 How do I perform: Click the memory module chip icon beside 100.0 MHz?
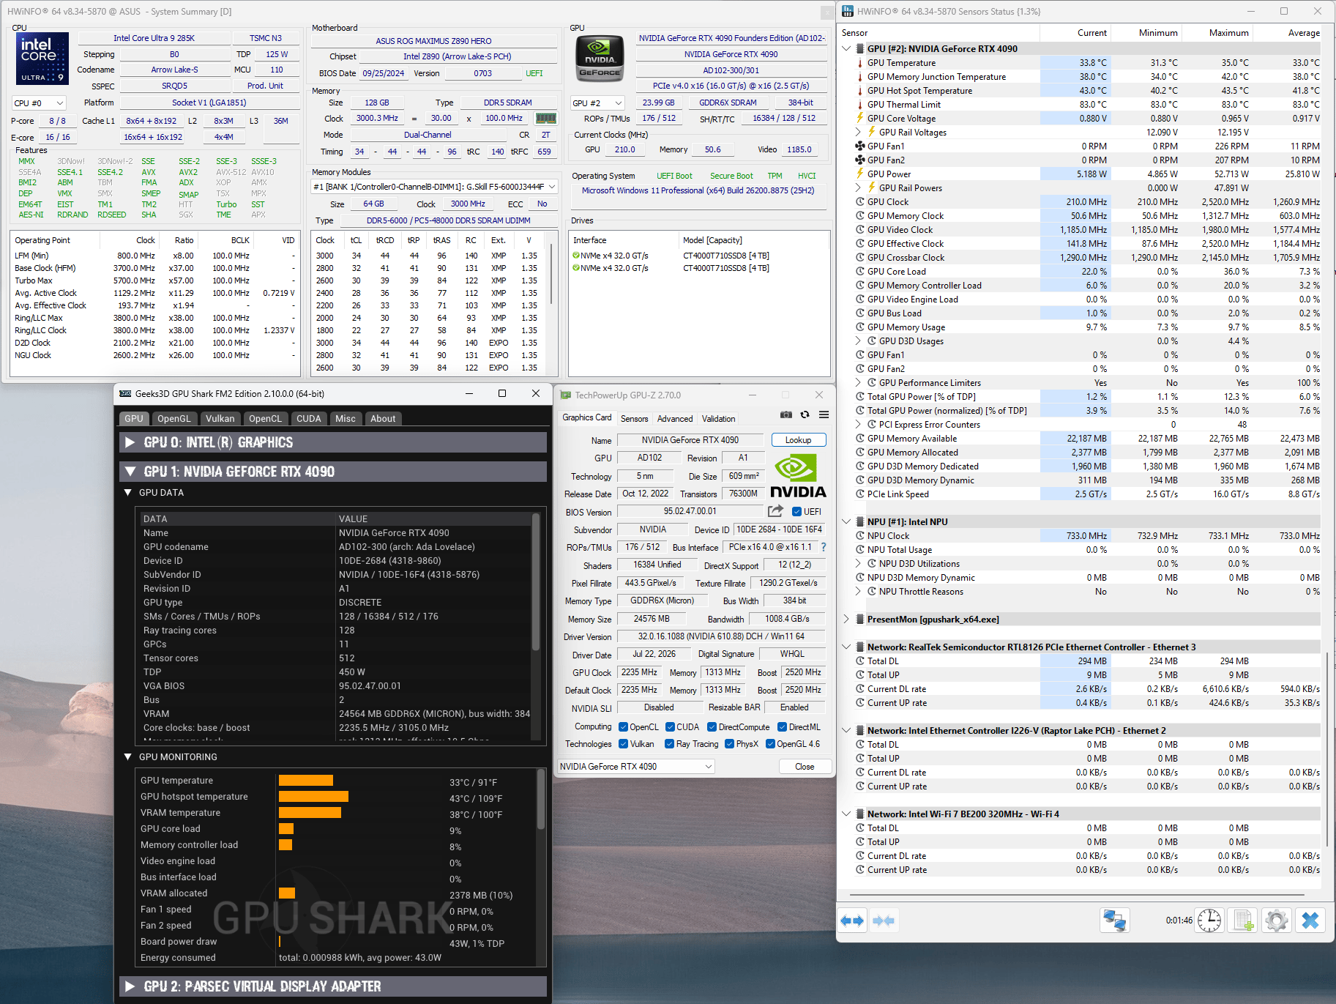click(x=545, y=118)
